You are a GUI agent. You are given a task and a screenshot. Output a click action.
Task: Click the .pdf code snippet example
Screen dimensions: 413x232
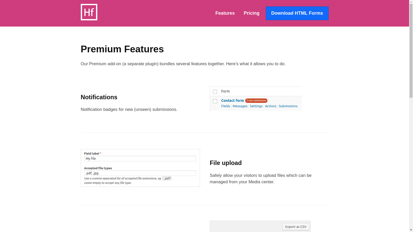[167, 178]
